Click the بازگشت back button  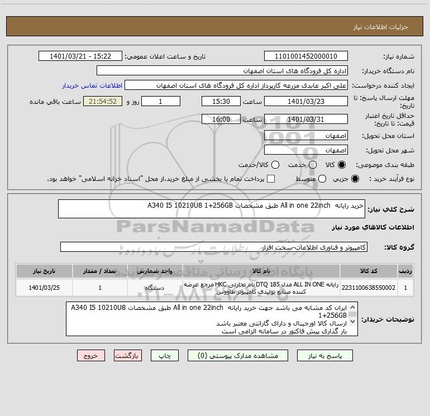click(128, 356)
